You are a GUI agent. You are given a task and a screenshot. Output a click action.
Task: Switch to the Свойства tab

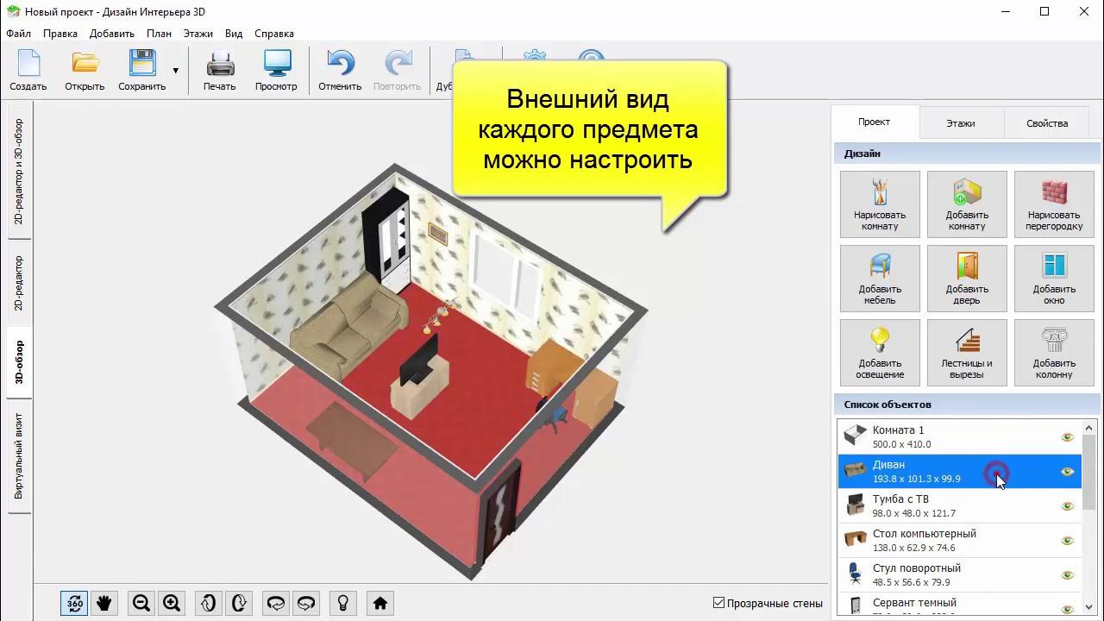coord(1047,123)
